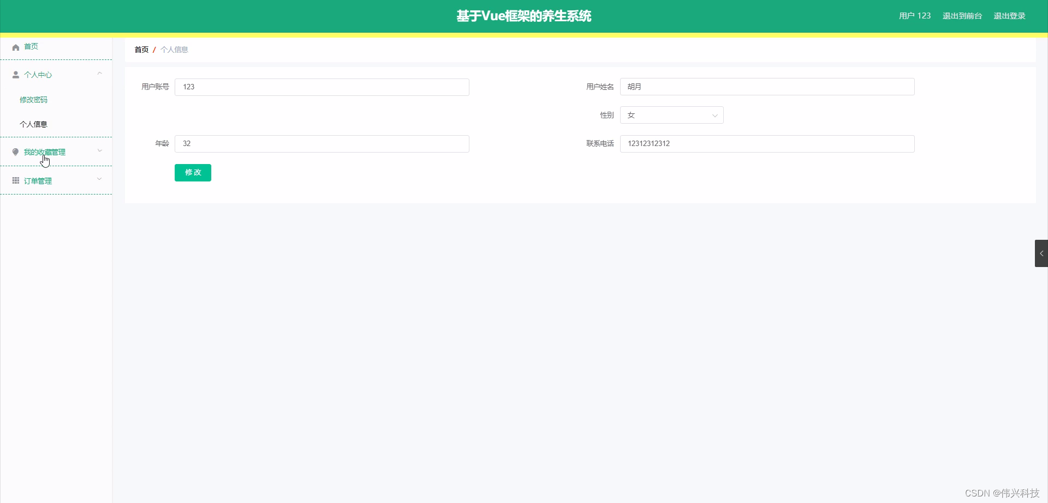1048x503 pixels.
Task: Click the collapse arrow on the right edge
Action: click(x=1041, y=253)
